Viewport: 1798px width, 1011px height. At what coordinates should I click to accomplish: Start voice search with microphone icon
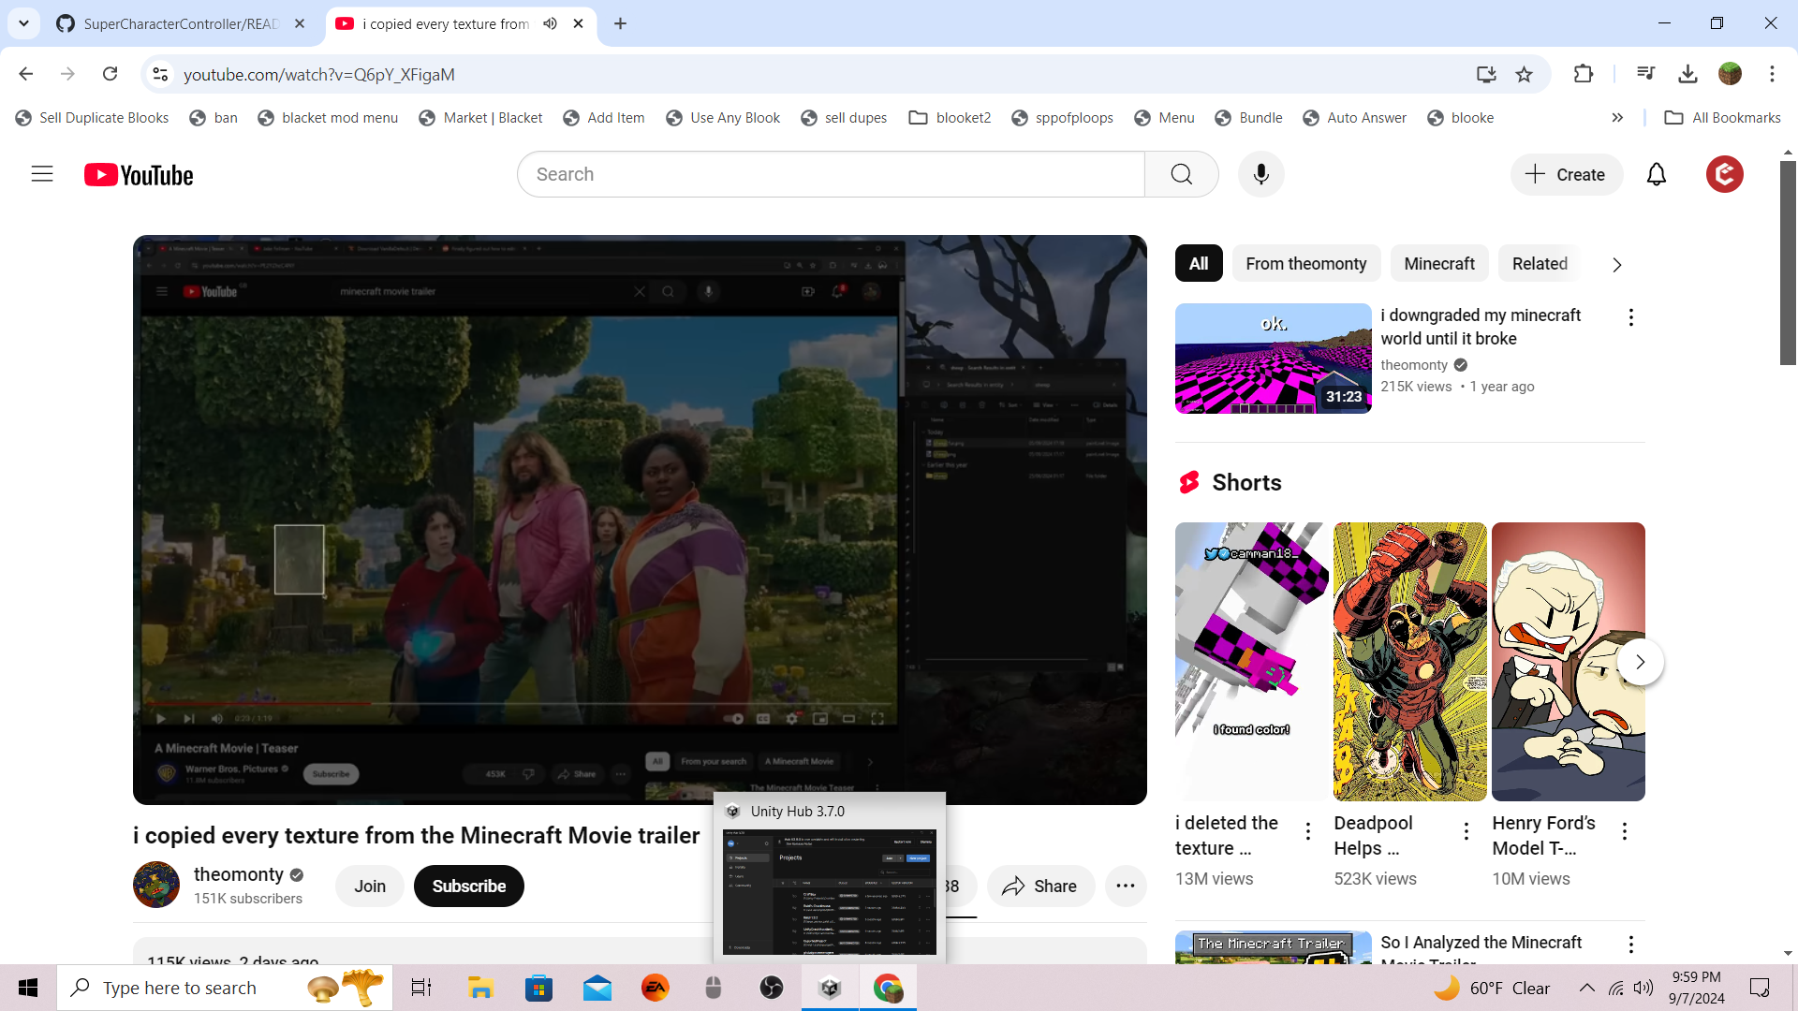[1260, 174]
